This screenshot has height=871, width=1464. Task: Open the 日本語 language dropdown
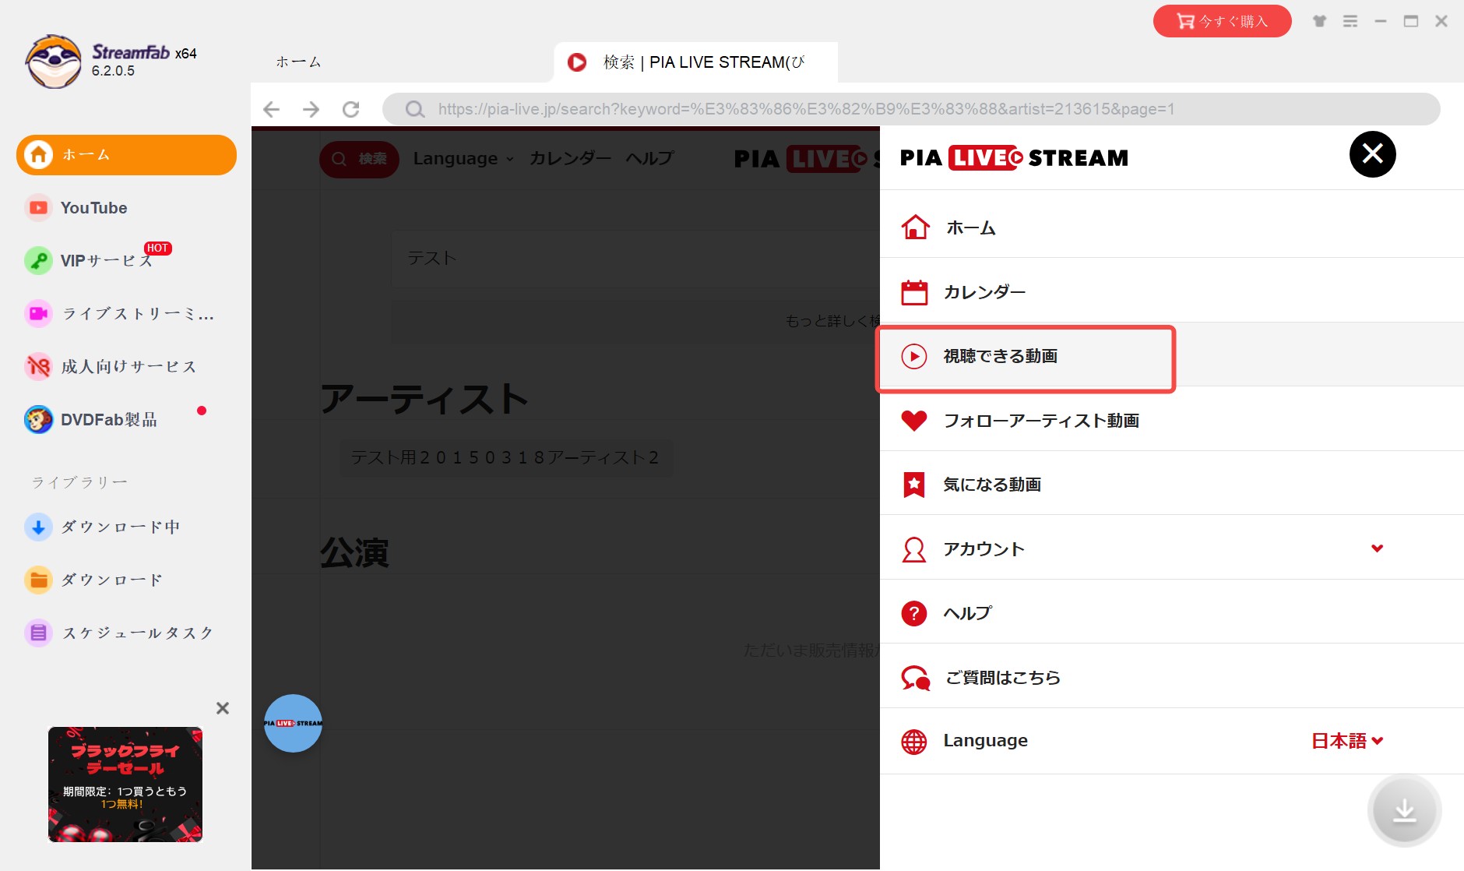[1347, 741]
